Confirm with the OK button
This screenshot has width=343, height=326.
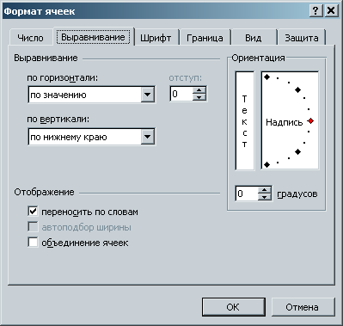(233, 307)
